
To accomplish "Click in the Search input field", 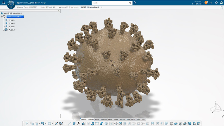I will point(109,3).
